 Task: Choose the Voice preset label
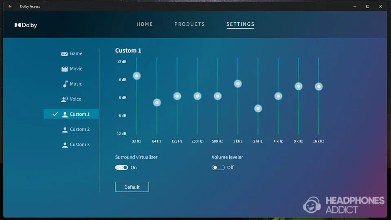pos(75,99)
